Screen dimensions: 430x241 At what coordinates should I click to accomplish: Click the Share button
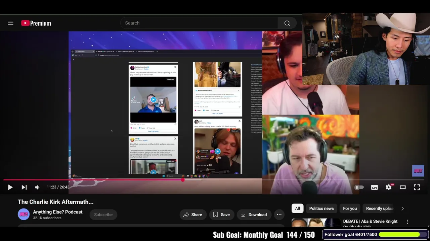[192, 215]
